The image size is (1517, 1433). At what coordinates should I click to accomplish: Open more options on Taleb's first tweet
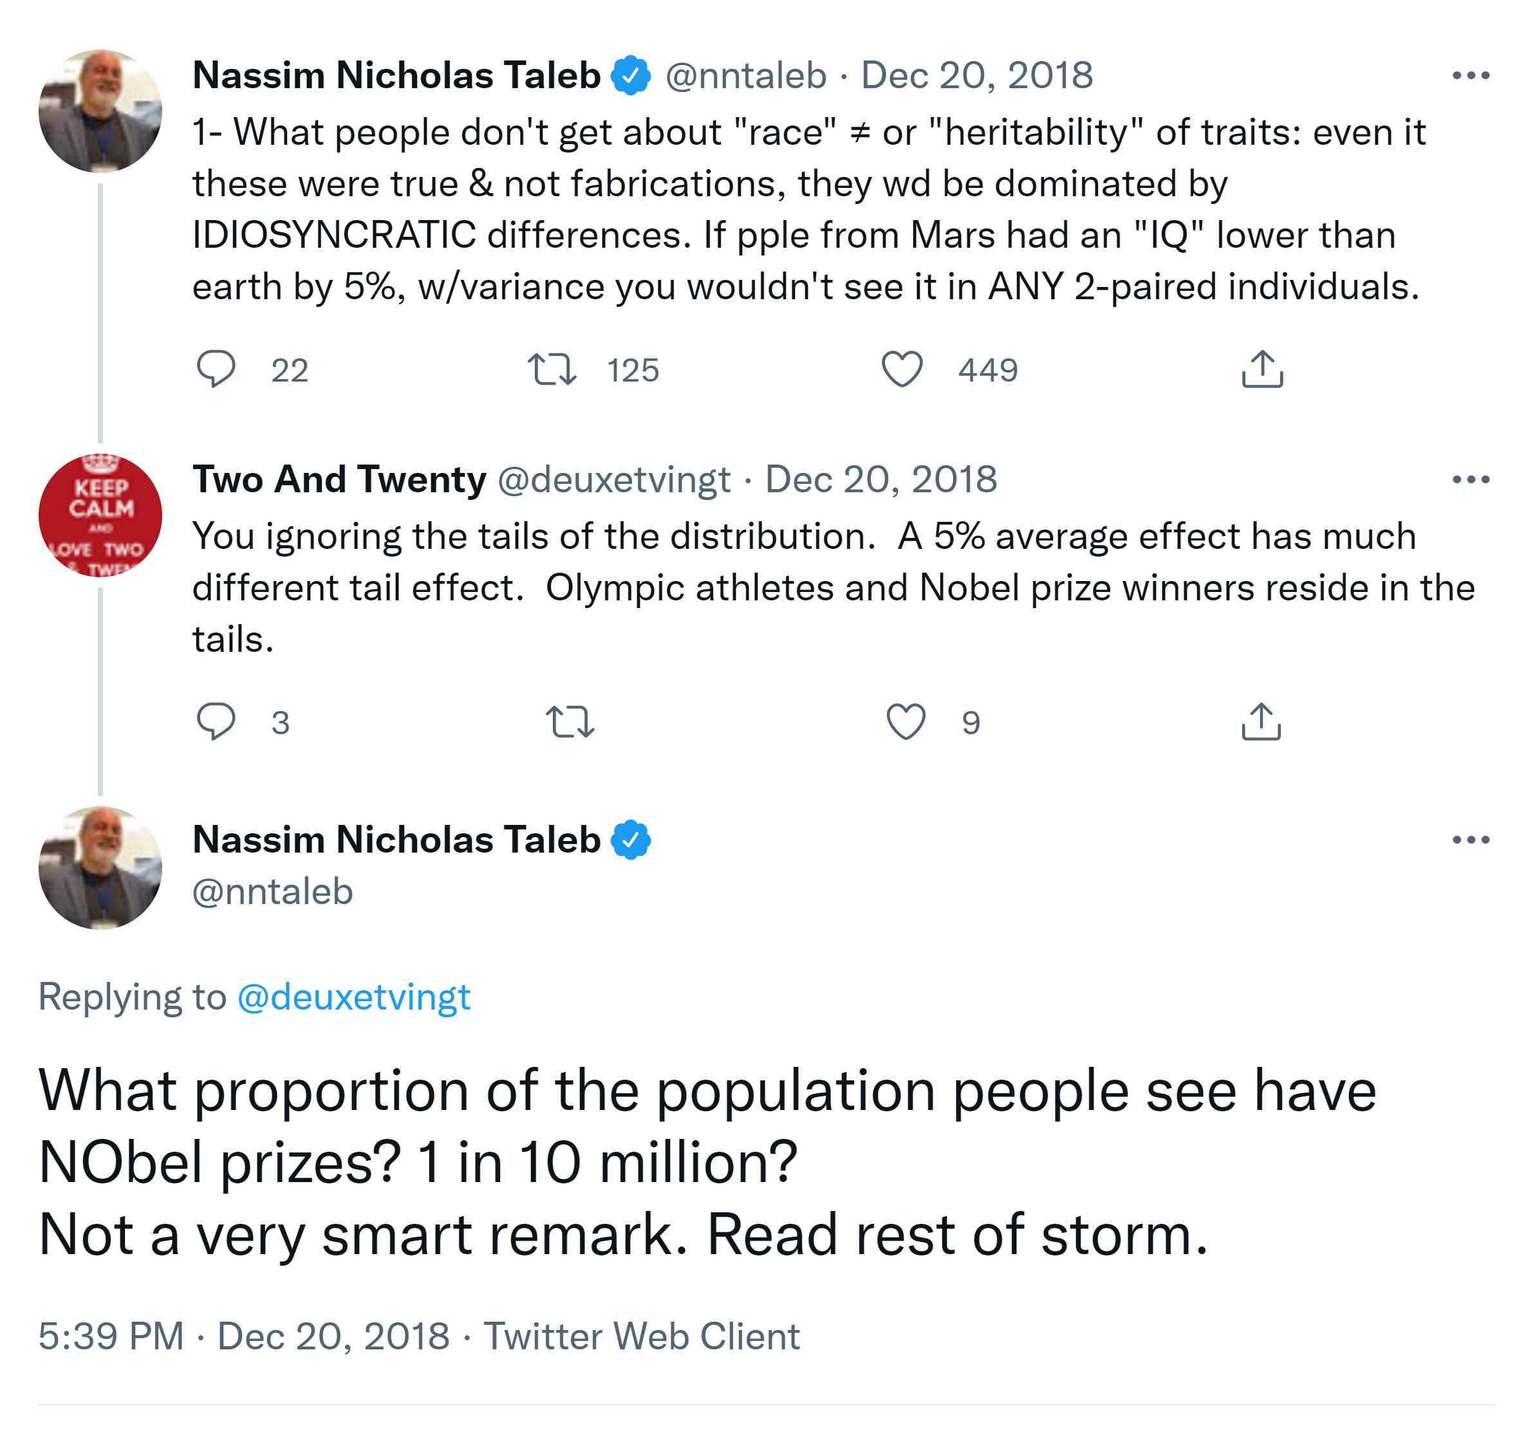pos(1469,76)
